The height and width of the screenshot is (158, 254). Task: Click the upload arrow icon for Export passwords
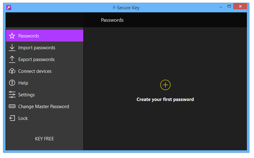pyautogui.click(x=12, y=59)
